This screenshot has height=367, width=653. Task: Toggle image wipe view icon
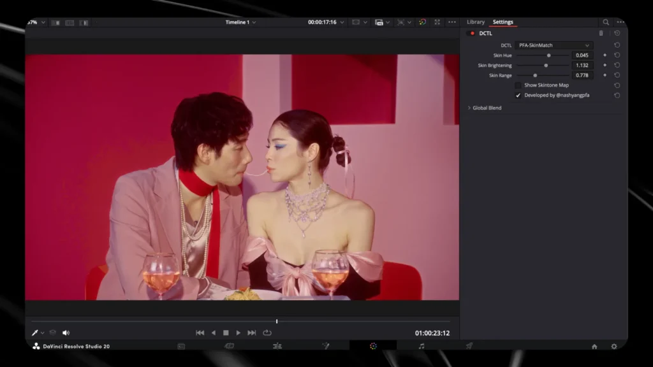tap(55, 23)
